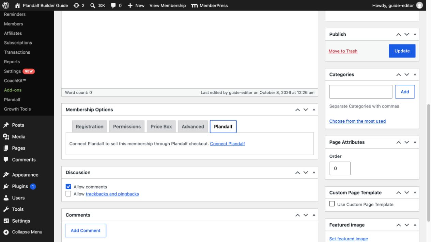Move the Publish panel down
The height and width of the screenshot is (242, 431).
point(407,34)
